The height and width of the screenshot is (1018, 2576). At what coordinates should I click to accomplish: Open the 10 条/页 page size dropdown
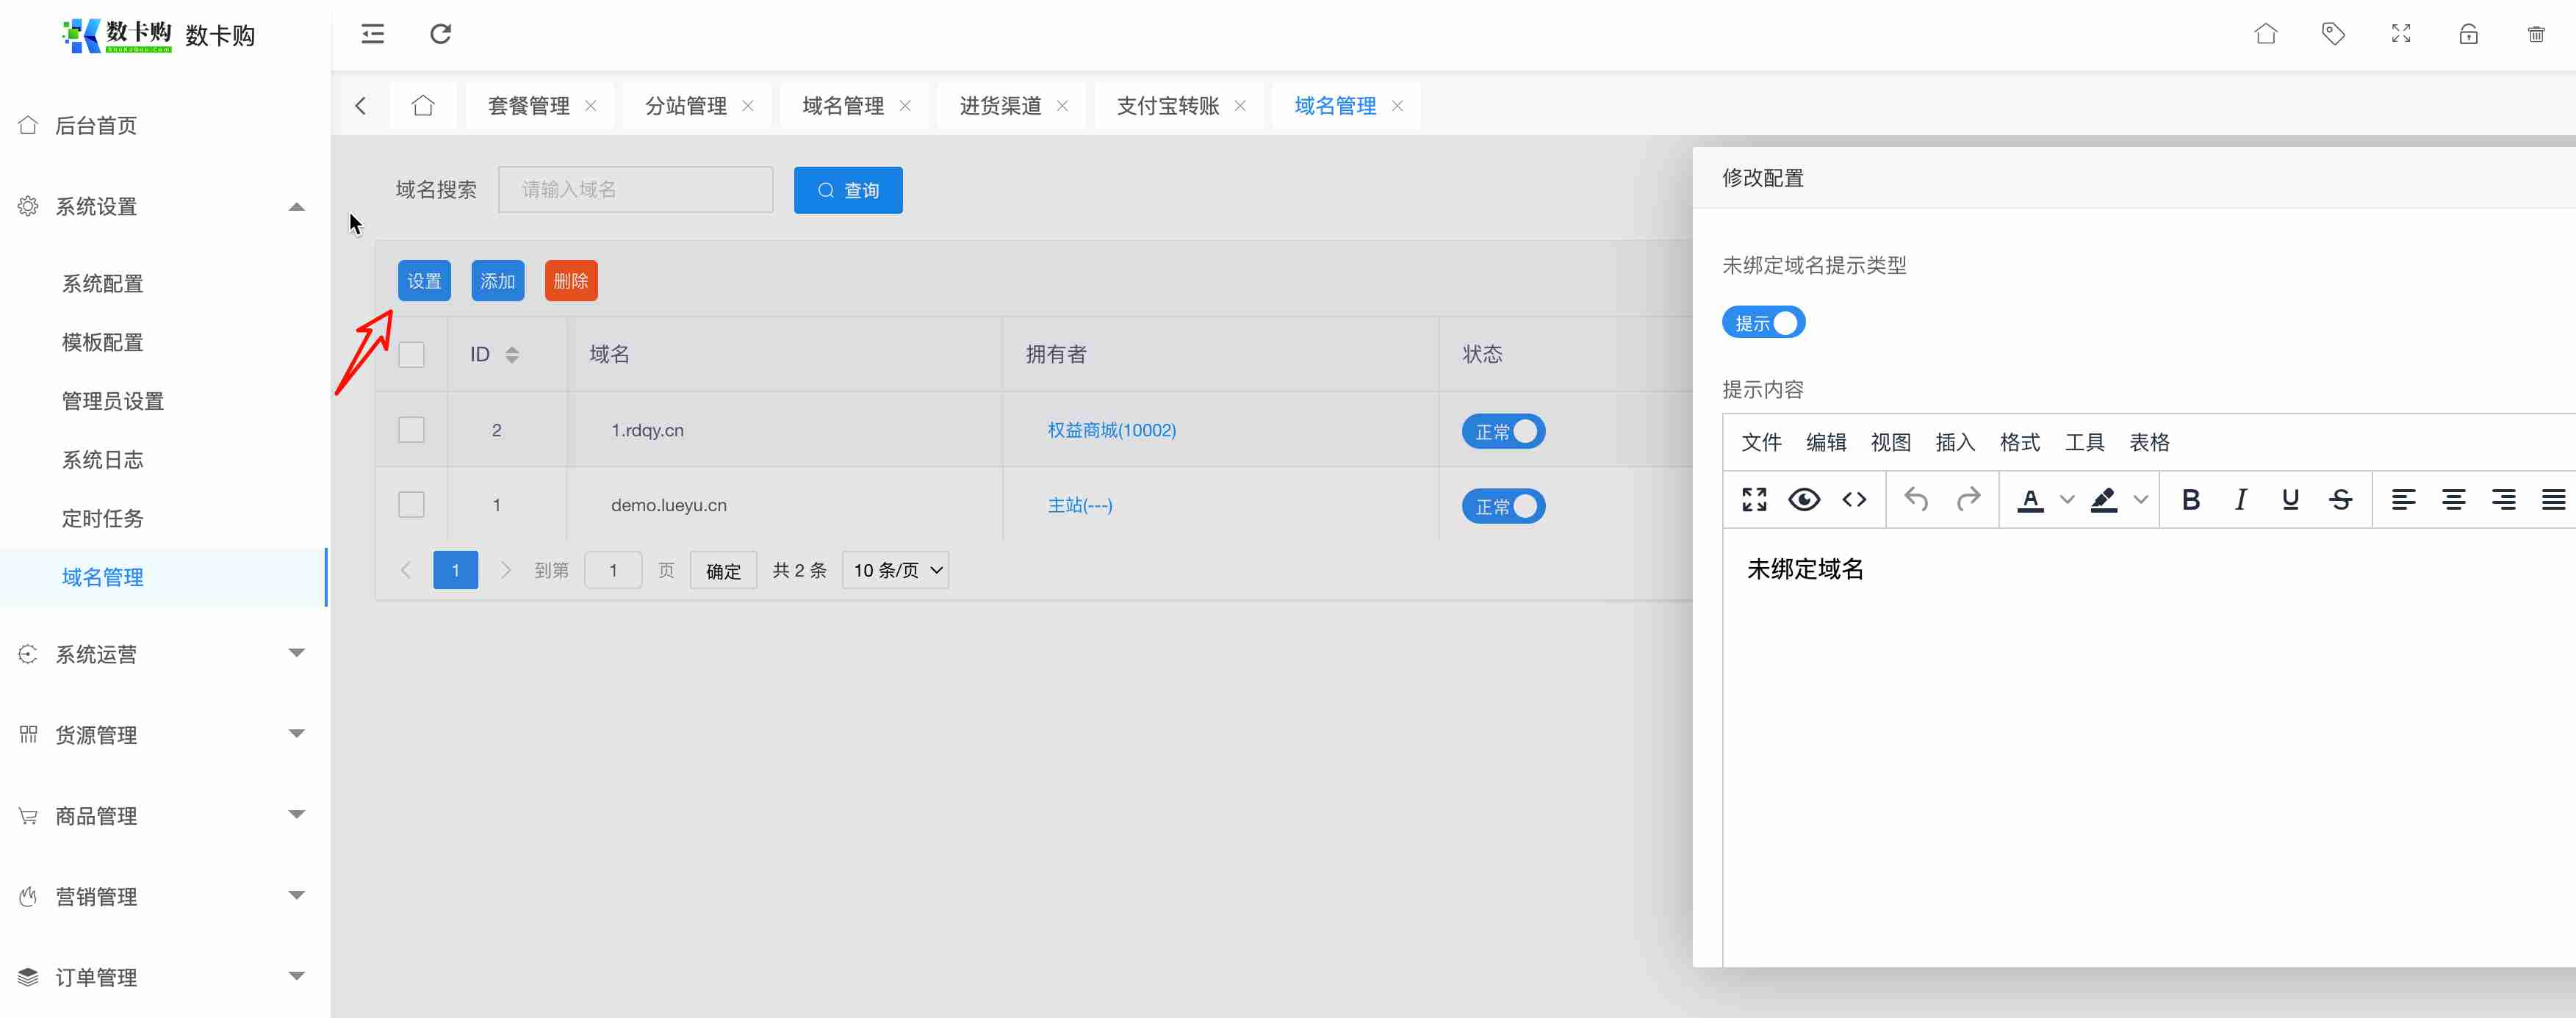point(896,570)
